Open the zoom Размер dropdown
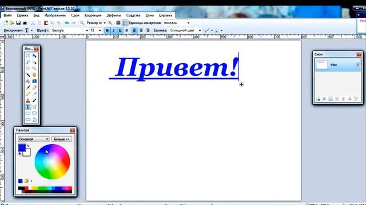The image size is (366, 205). (104, 23)
